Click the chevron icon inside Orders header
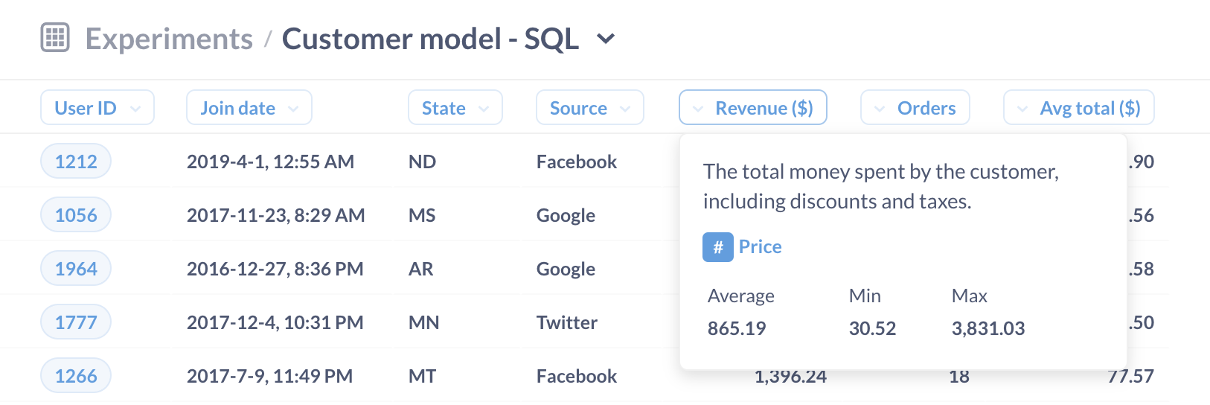The image size is (1210, 405). click(x=880, y=109)
